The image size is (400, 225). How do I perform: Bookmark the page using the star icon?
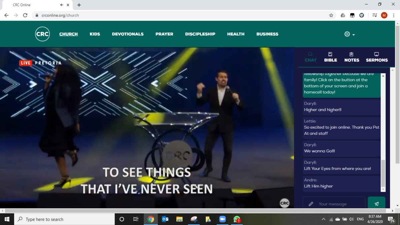tap(331, 15)
